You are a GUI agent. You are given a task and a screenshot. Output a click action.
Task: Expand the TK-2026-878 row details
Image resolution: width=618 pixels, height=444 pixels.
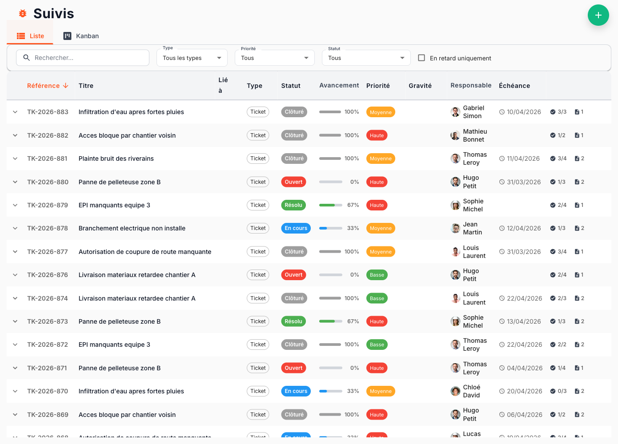click(x=15, y=228)
